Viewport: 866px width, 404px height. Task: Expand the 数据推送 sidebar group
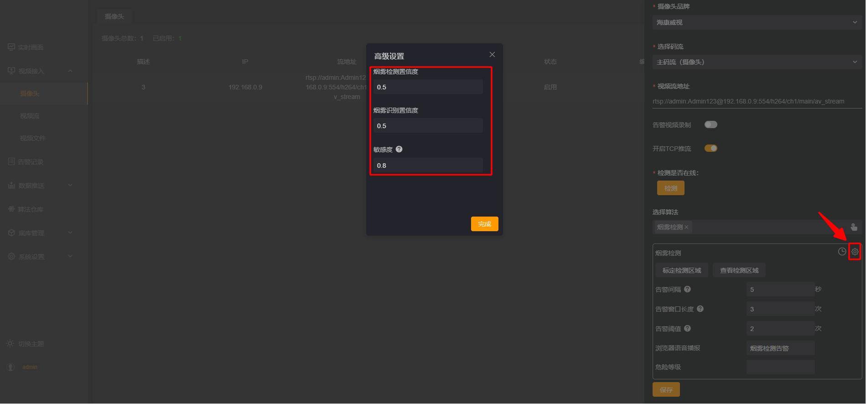[70, 185]
